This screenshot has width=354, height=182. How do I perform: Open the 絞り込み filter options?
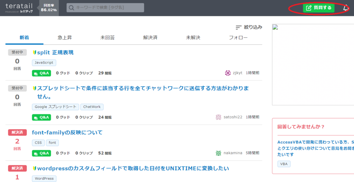[x=249, y=27]
